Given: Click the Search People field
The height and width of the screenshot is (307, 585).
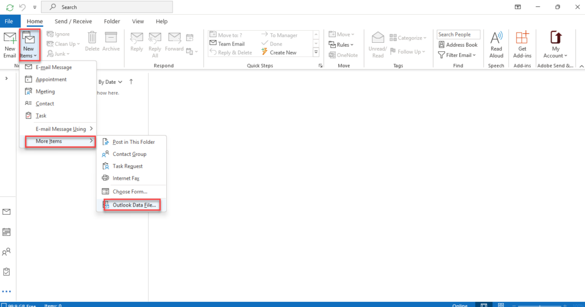Looking at the screenshot, I should [458, 34].
